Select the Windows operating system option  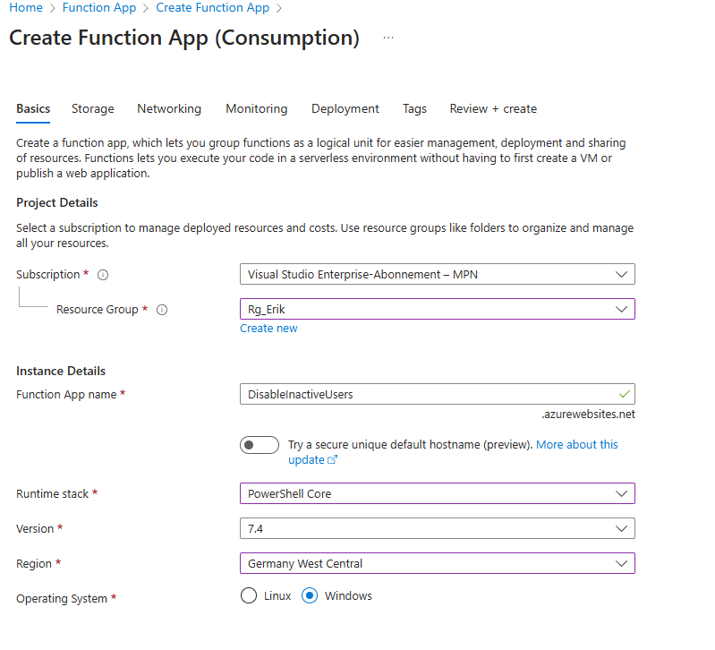[x=311, y=596]
